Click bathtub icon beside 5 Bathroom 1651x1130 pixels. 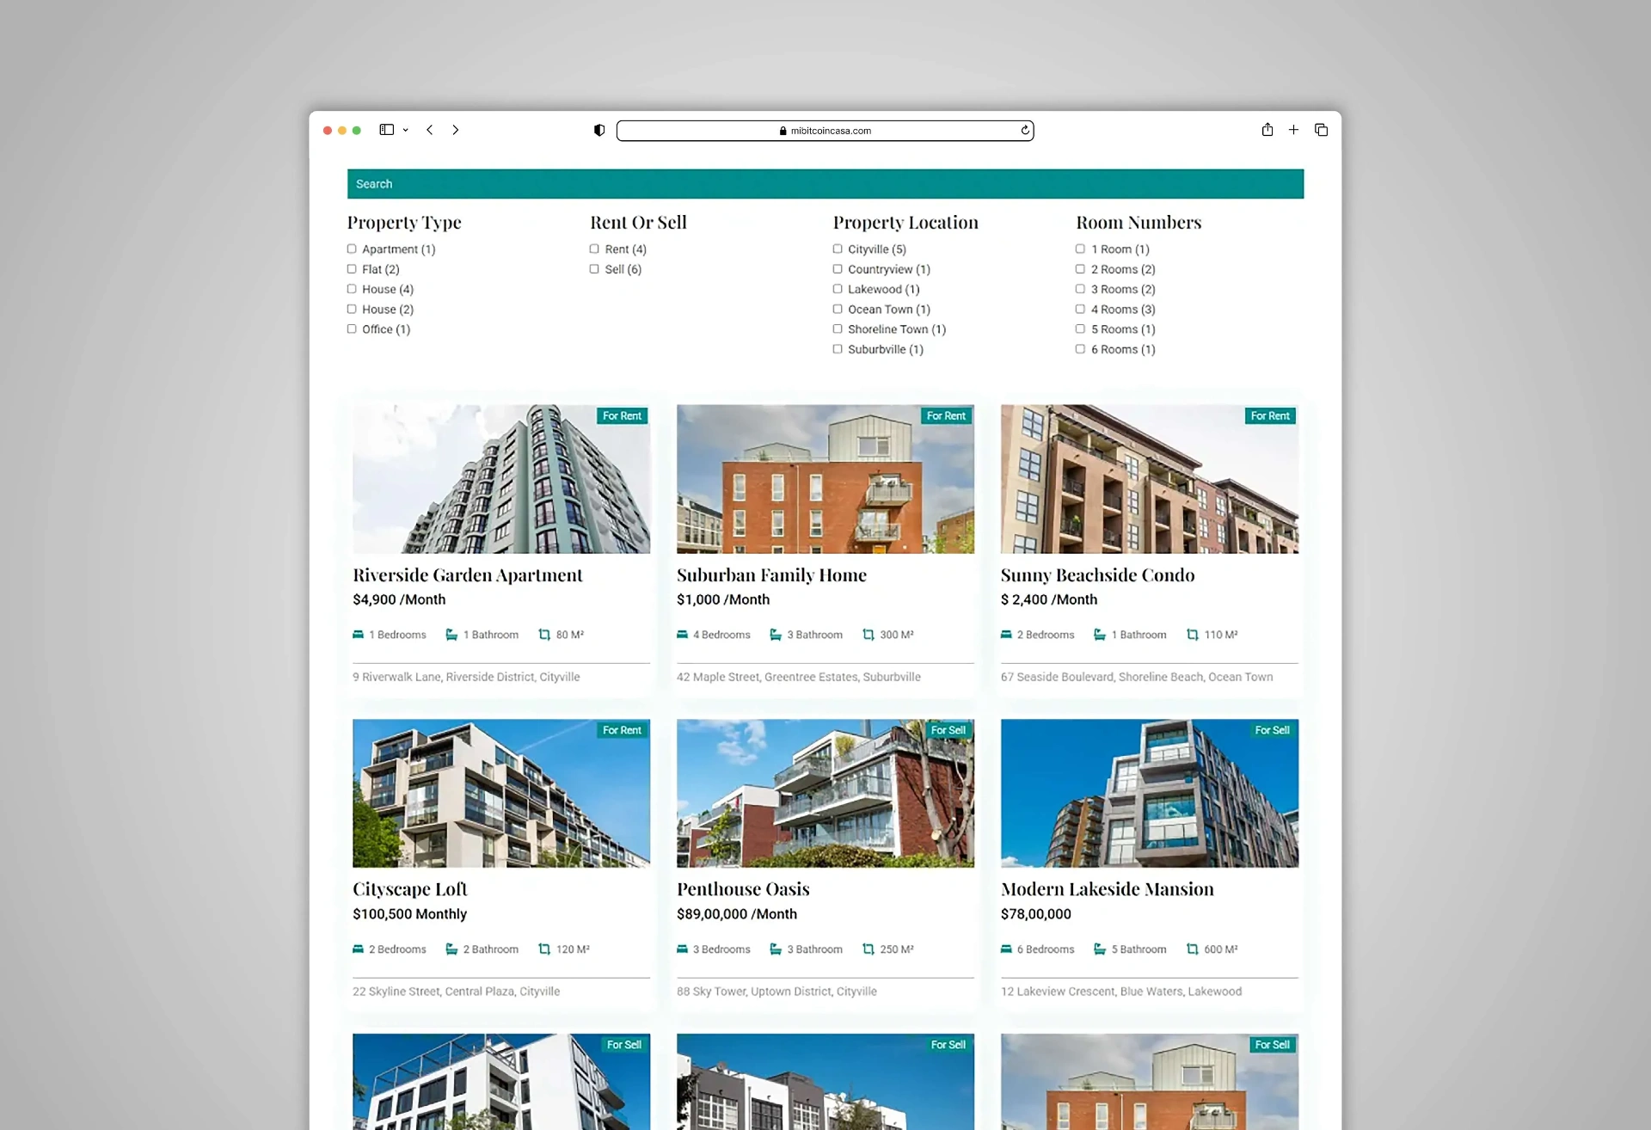(1100, 949)
